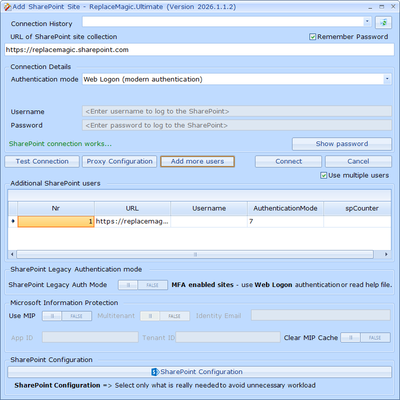Image resolution: width=400 pixels, height=400 pixels.
Task: Minimize the Add SharePoint Site window
Action: 370,7
